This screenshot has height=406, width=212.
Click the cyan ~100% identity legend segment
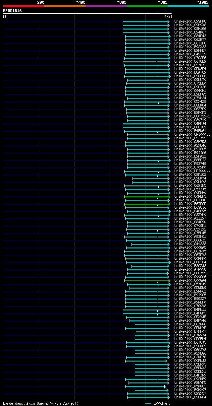(x=188, y=6)
